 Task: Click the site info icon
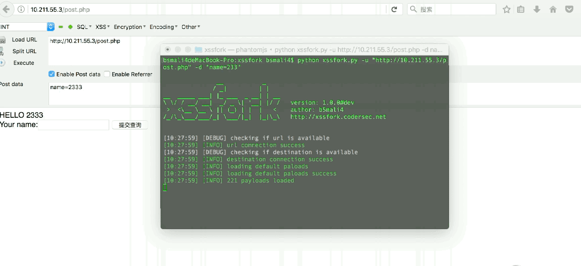22,10
